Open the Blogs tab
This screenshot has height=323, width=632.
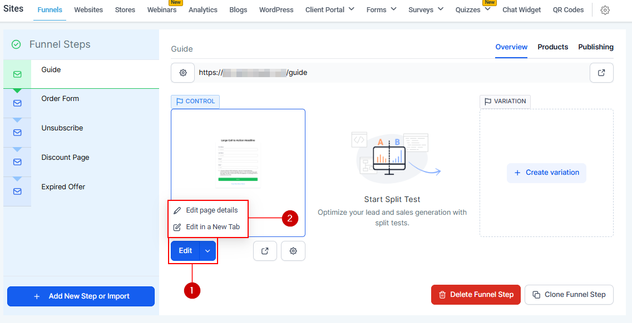coord(238,10)
